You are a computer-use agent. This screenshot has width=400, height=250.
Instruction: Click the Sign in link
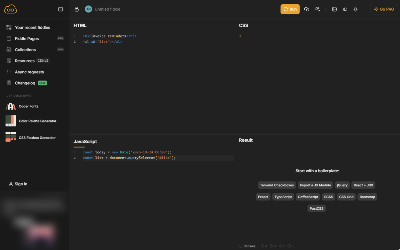pos(18,184)
